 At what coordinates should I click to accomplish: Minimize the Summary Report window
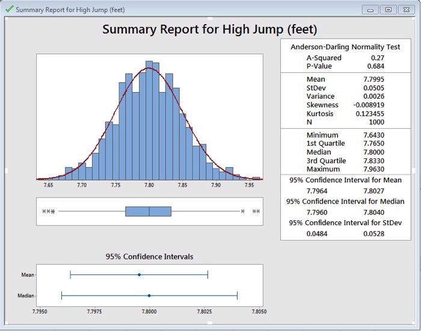370,10
